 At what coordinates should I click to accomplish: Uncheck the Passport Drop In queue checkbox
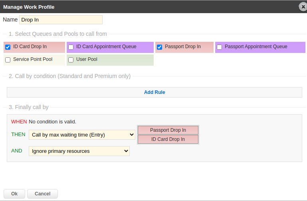click(x=159, y=47)
